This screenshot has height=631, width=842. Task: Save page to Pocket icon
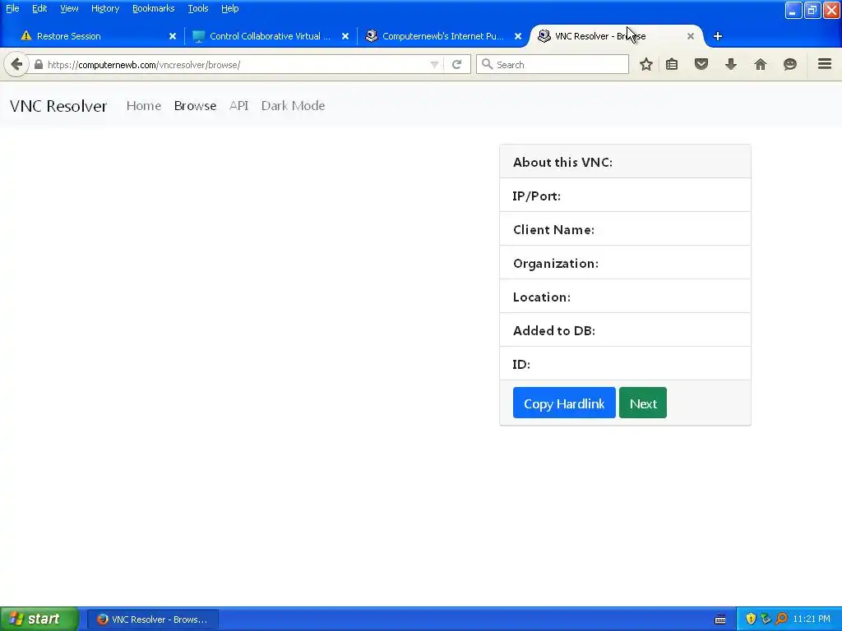pos(701,65)
